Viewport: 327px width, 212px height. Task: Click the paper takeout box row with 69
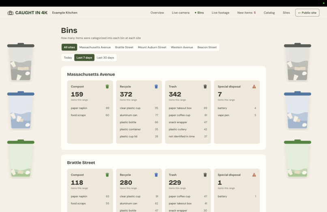tap(188, 108)
